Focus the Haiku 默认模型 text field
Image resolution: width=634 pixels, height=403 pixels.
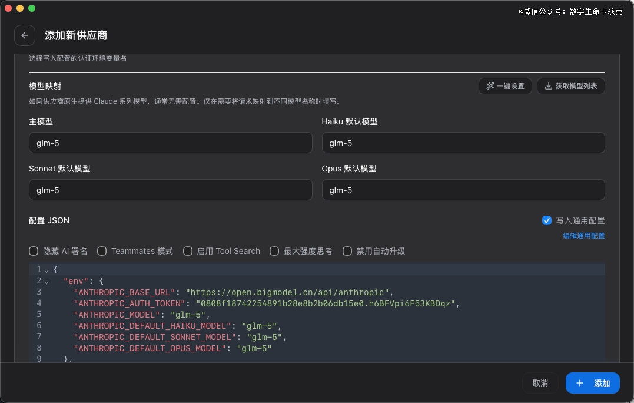[463, 143]
